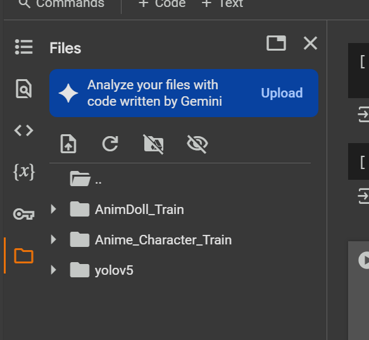Viewport: 369px width, 340px height.
Task: Open the Find and replace sidebar icon
Action: pyautogui.click(x=24, y=89)
